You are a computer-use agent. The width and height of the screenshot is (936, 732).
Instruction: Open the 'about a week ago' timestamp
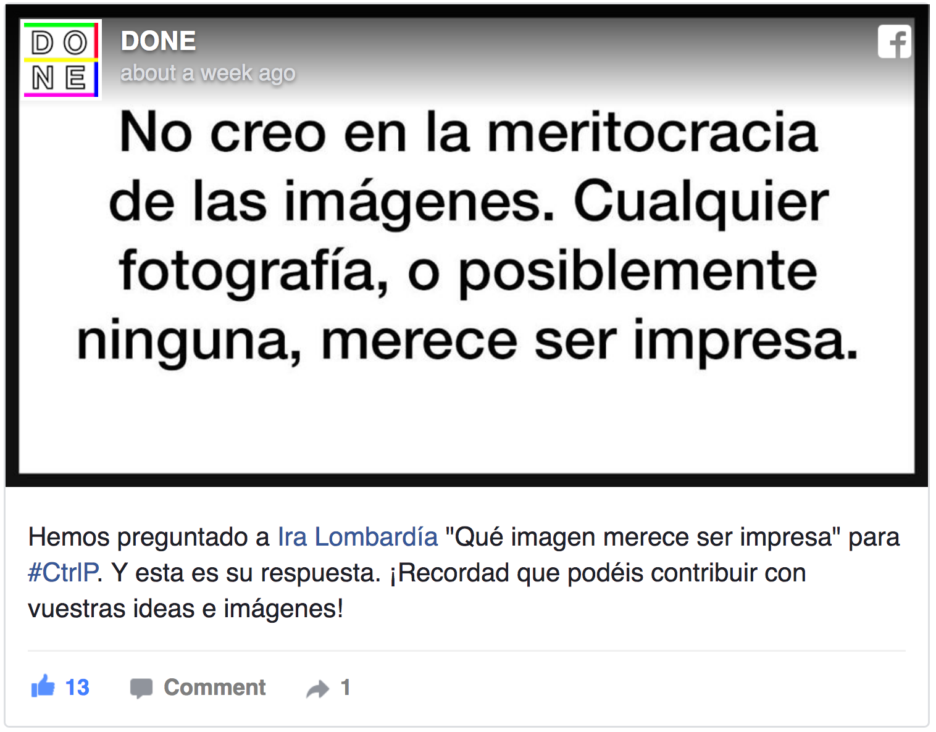207,73
